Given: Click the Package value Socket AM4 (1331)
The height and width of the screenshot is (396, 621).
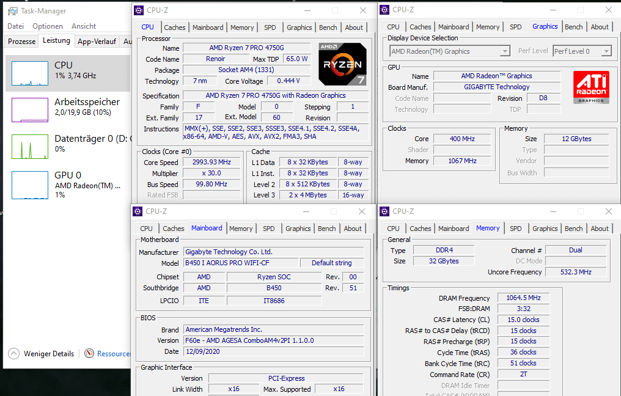Looking at the screenshot, I should (x=246, y=70).
